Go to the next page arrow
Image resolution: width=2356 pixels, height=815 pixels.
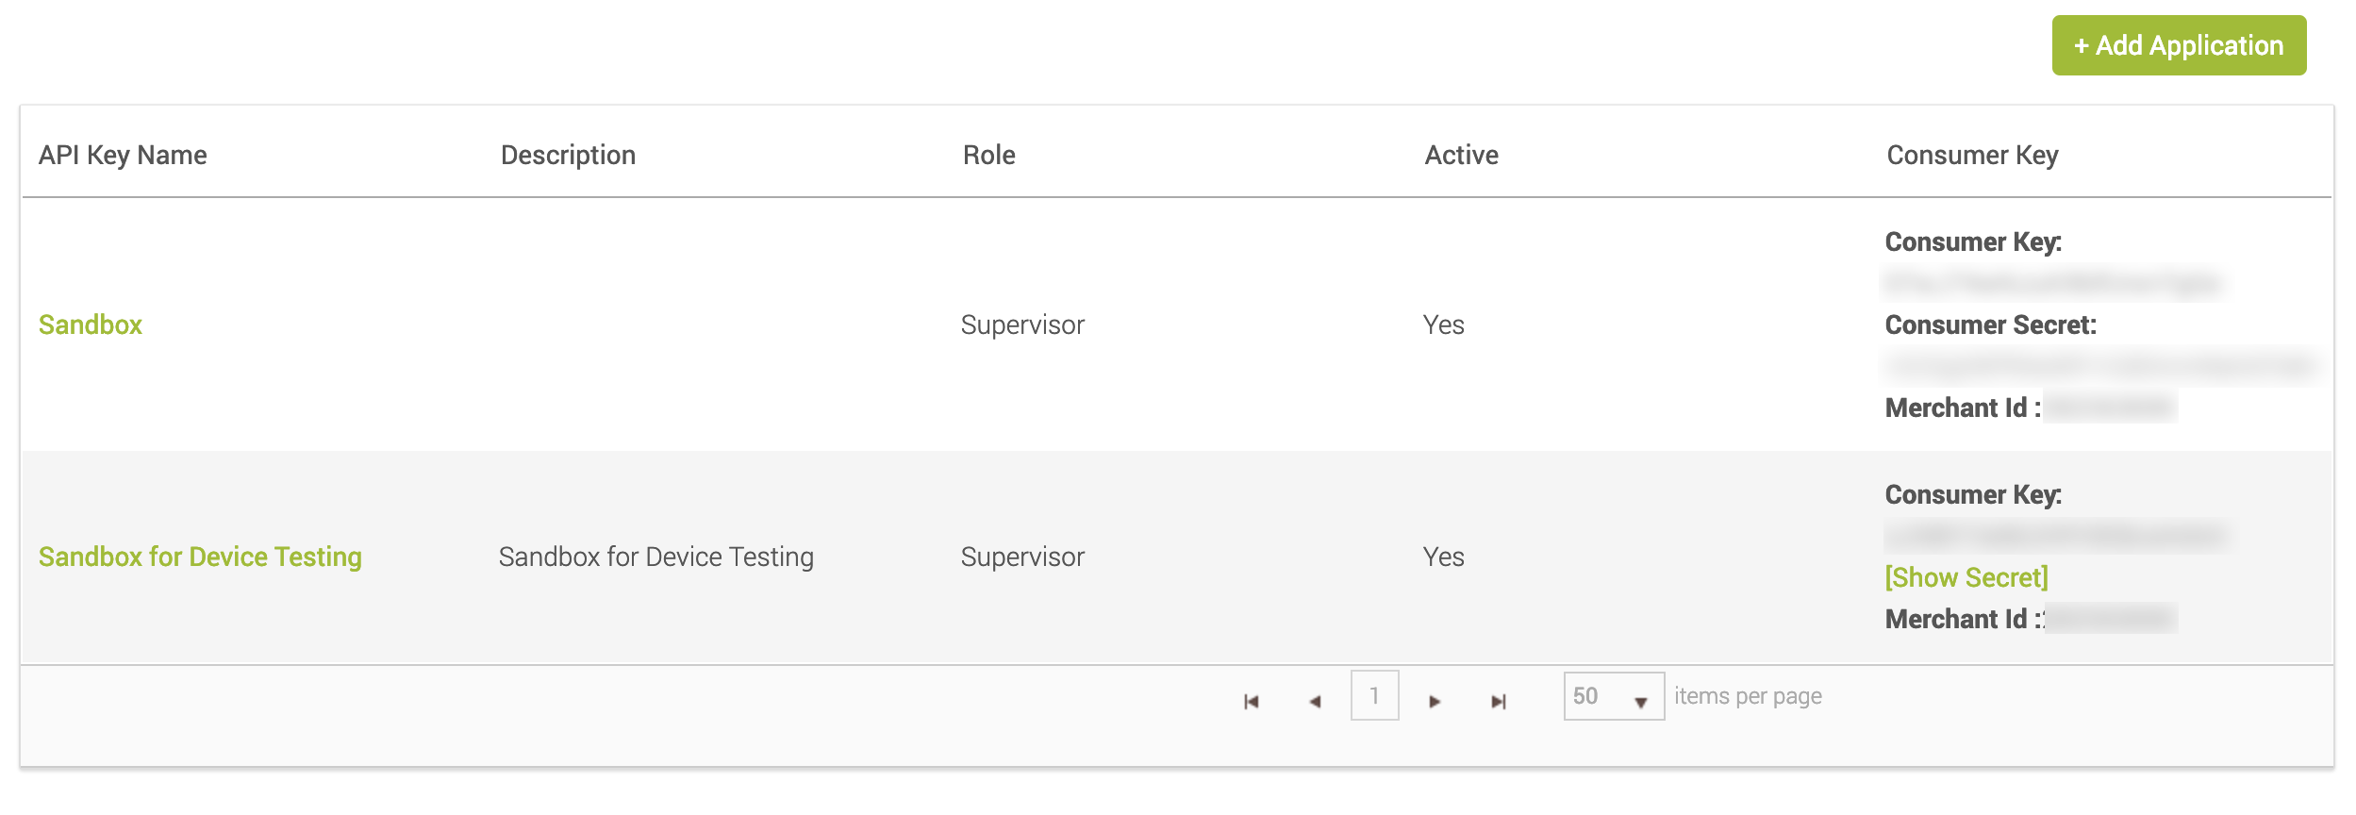click(x=1435, y=701)
